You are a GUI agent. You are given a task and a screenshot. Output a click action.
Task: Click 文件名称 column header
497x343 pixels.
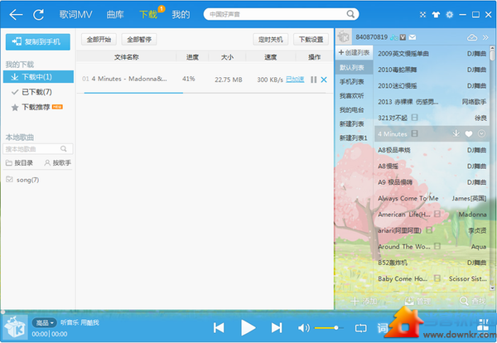tap(127, 57)
